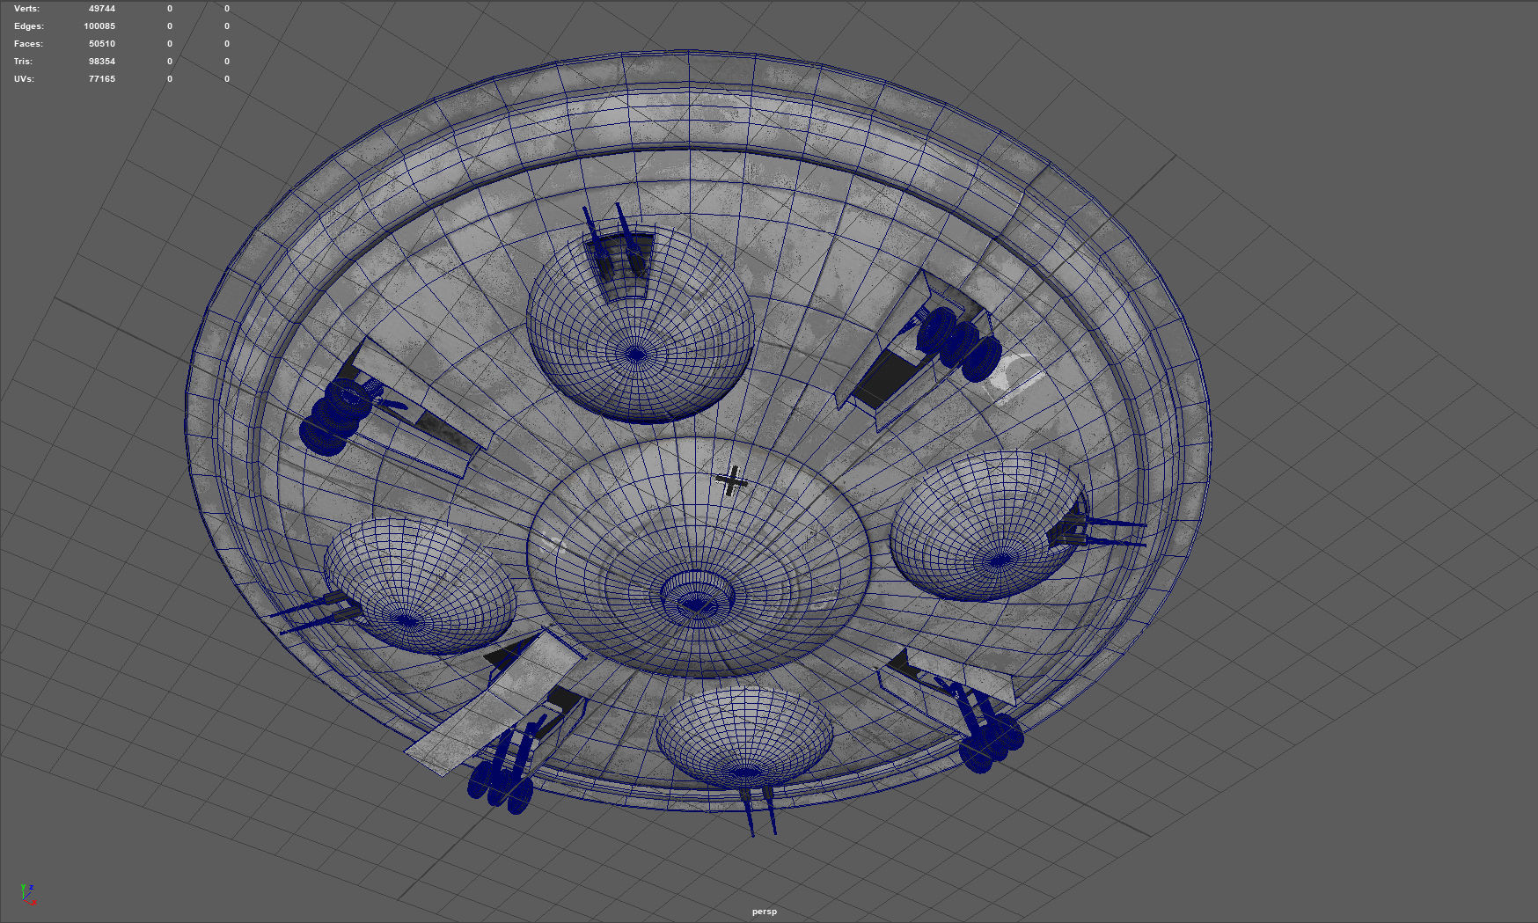Click the UVs: poly count label
The height and width of the screenshot is (923, 1538).
26,79
